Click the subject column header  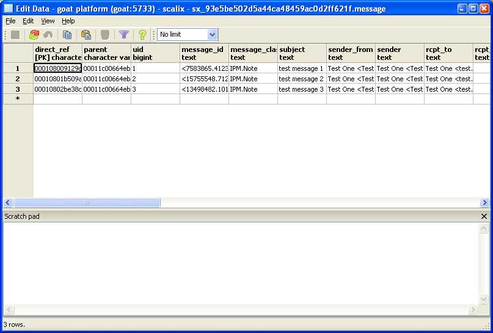coord(302,53)
